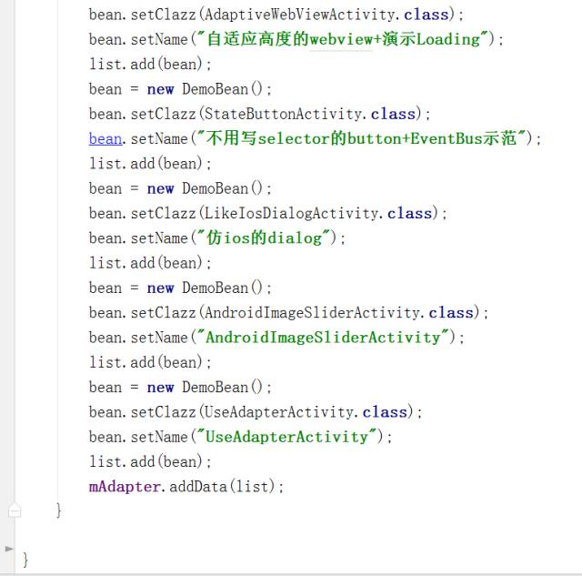Click the small arrow marker in the gutter
Screen dimensions: 582x576
pyautogui.click(x=9, y=549)
